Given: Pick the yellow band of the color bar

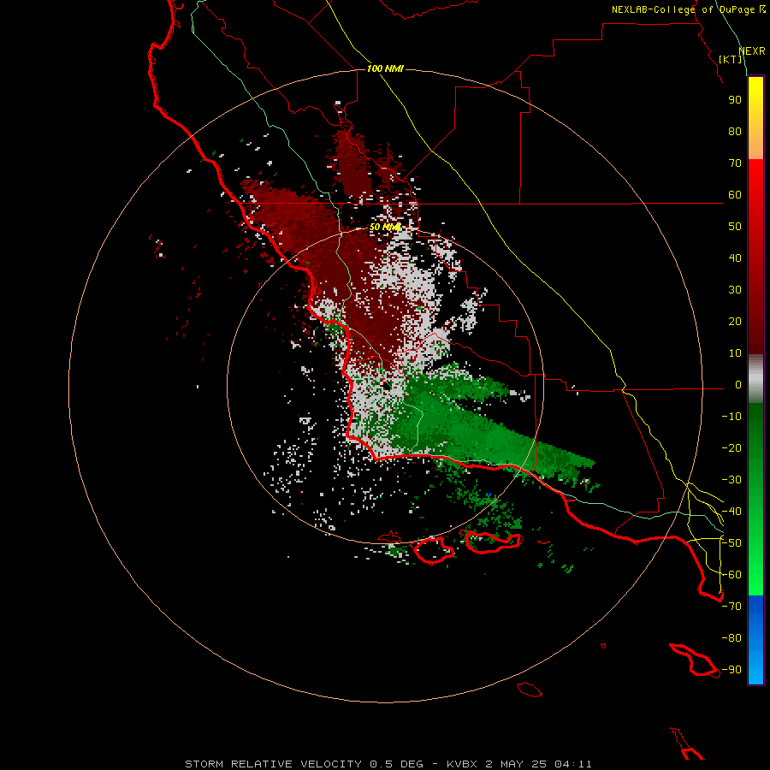Looking at the screenshot, I should click(x=755, y=118).
